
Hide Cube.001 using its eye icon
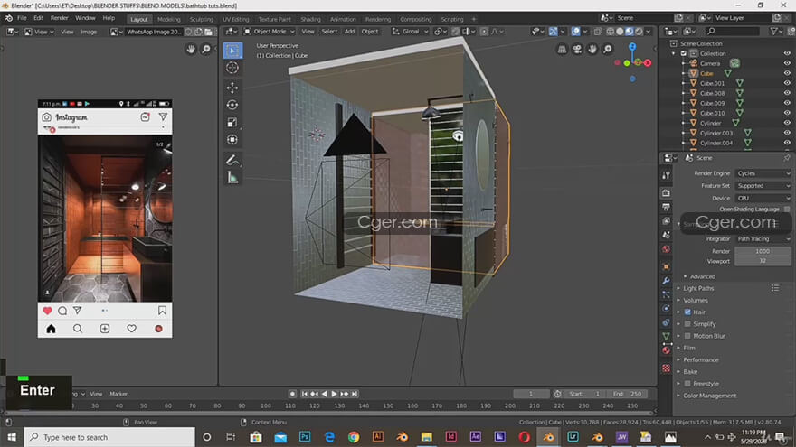click(786, 83)
